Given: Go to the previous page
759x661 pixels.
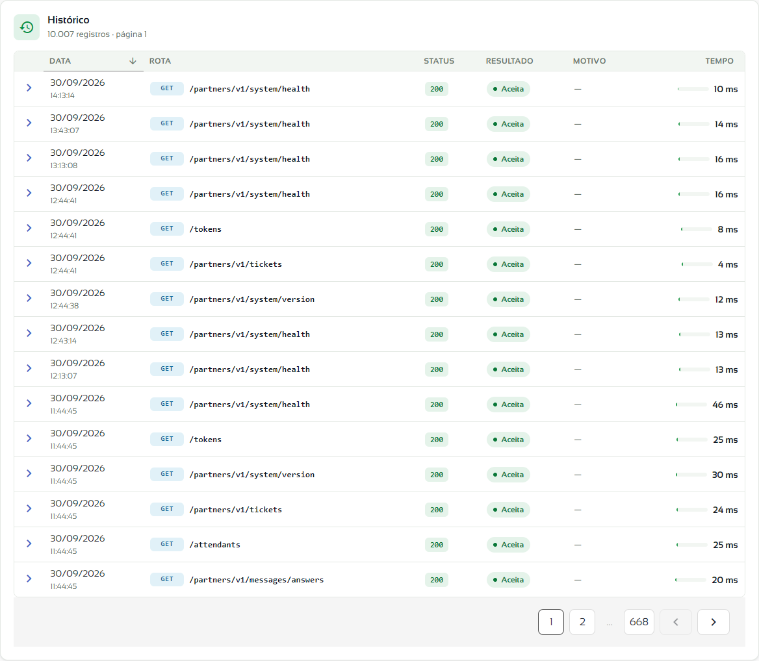Looking at the screenshot, I should [x=676, y=622].
